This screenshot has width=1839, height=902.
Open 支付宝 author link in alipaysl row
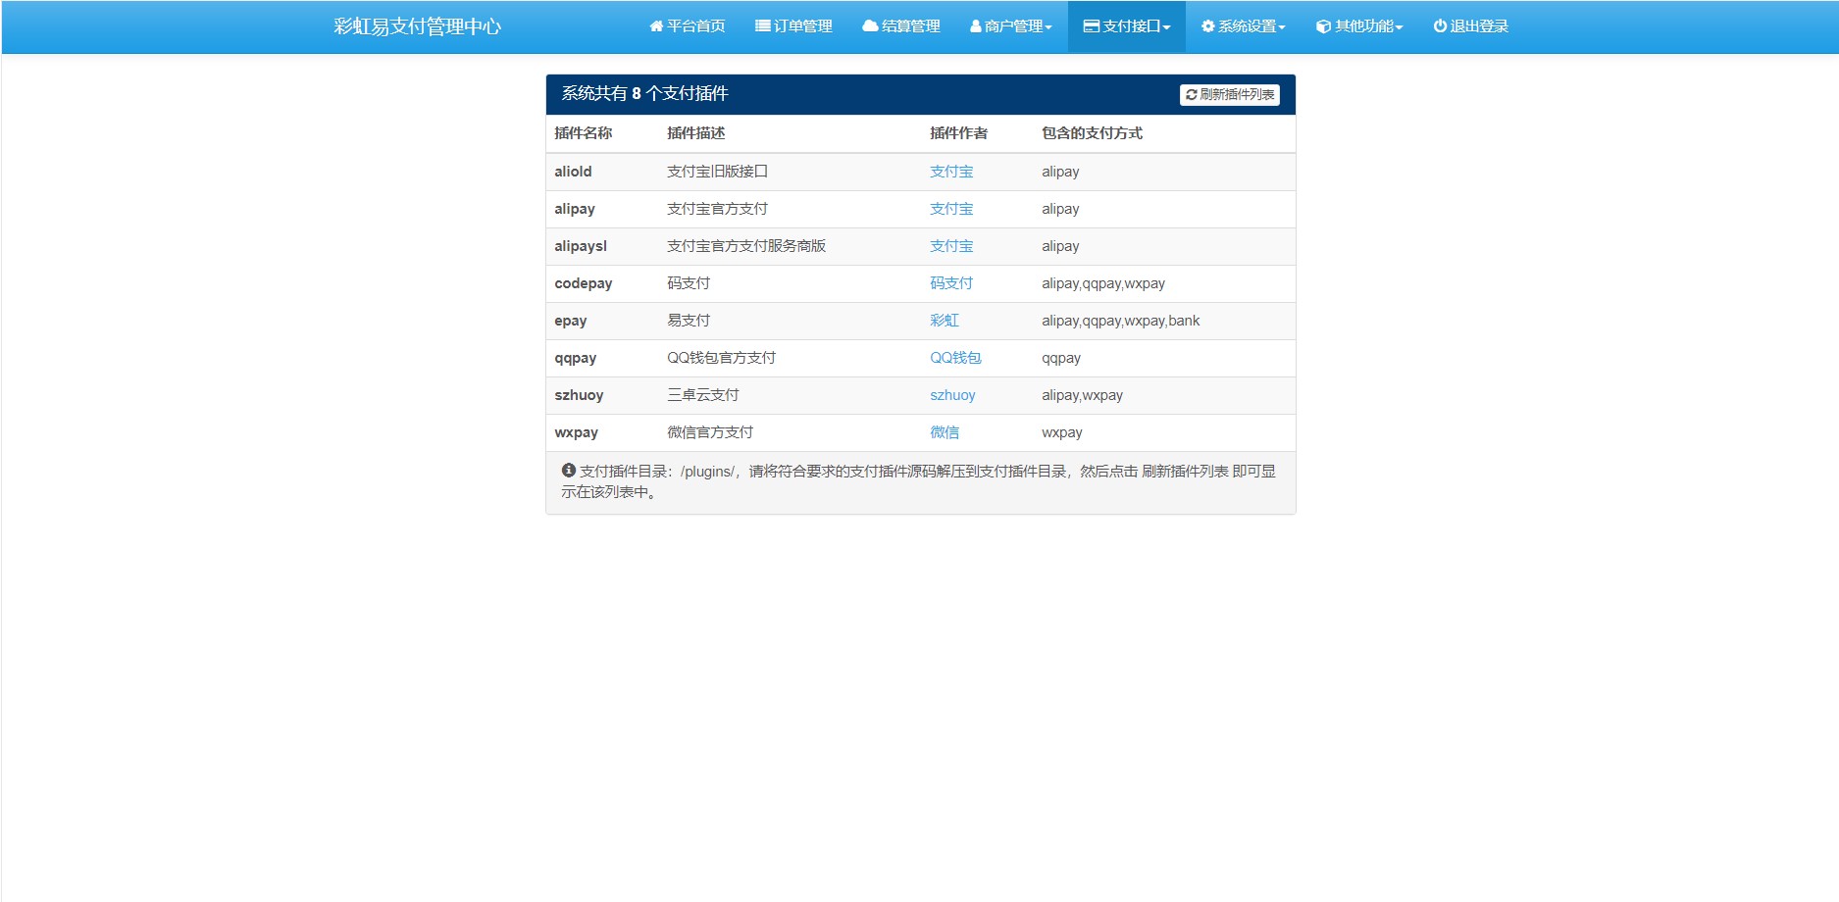(x=951, y=246)
